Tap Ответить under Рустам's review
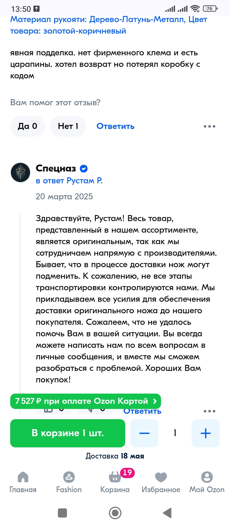Image resolution: width=230 pixels, height=528 pixels. pyautogui.click(x=115, y=126)
